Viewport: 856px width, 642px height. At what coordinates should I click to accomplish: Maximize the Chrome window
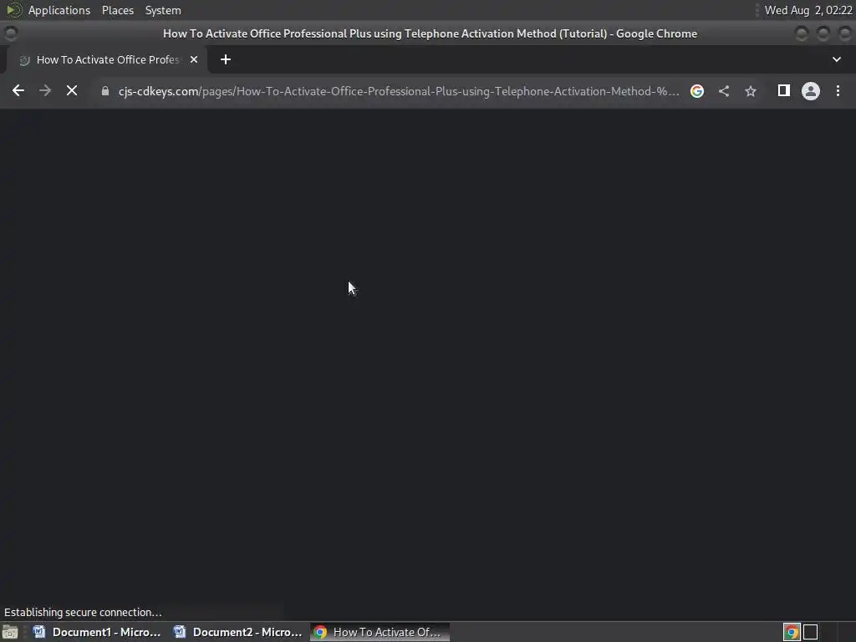click(823, 33)
